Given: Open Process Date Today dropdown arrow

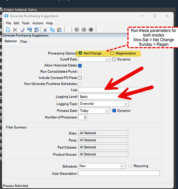Looking at the screenshot, I should click(x=107, y=111).
